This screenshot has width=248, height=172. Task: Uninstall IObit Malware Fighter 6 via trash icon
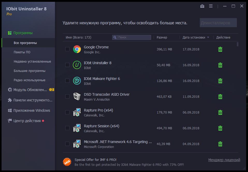pyautogui.click(x=220, y=81)
